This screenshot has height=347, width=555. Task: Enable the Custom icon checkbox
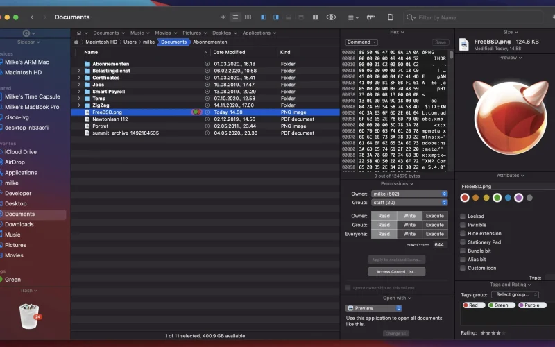462,268
